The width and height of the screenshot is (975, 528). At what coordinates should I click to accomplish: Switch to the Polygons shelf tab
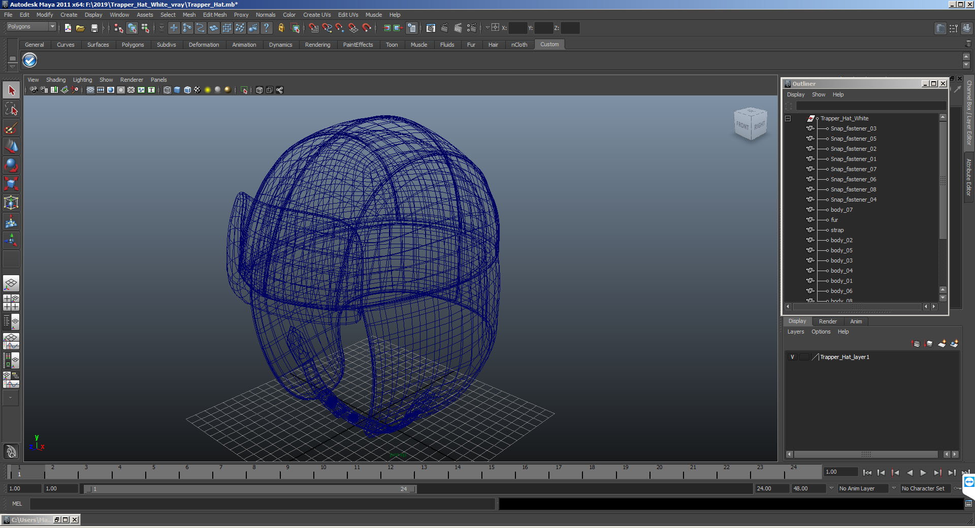point(133,45)
